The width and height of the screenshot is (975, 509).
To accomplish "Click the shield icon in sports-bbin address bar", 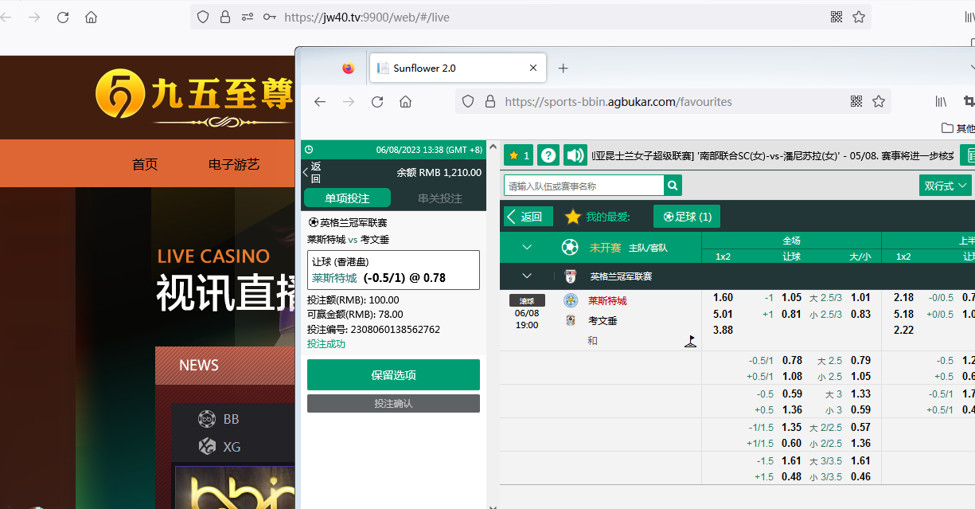I will pyautogui.click(x=468, y=101).
